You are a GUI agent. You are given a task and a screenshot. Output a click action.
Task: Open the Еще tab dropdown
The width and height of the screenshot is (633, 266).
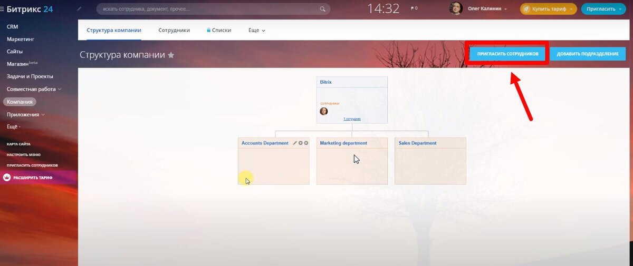[x=257, y=30]
